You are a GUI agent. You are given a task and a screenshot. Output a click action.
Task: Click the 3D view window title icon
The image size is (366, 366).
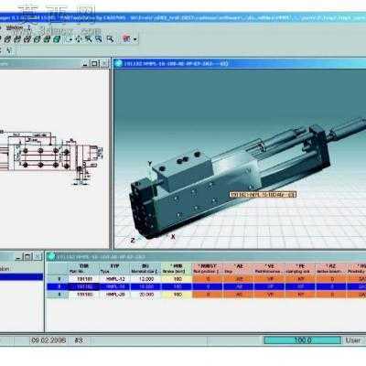pos(119,63)
